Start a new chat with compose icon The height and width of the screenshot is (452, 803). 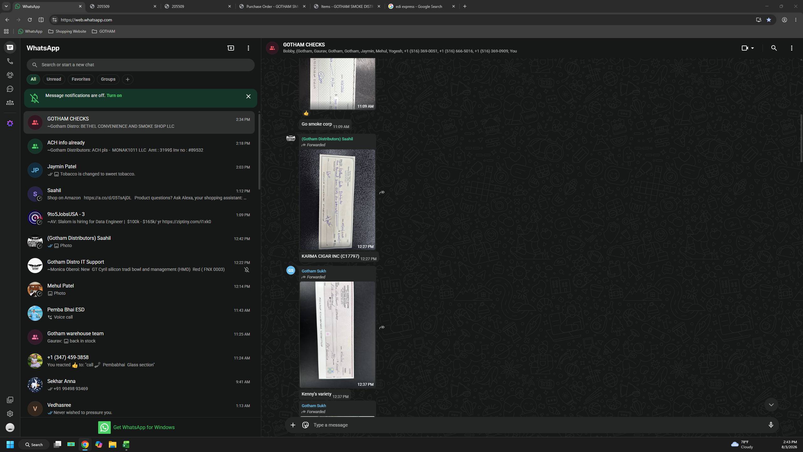(231, 48)
